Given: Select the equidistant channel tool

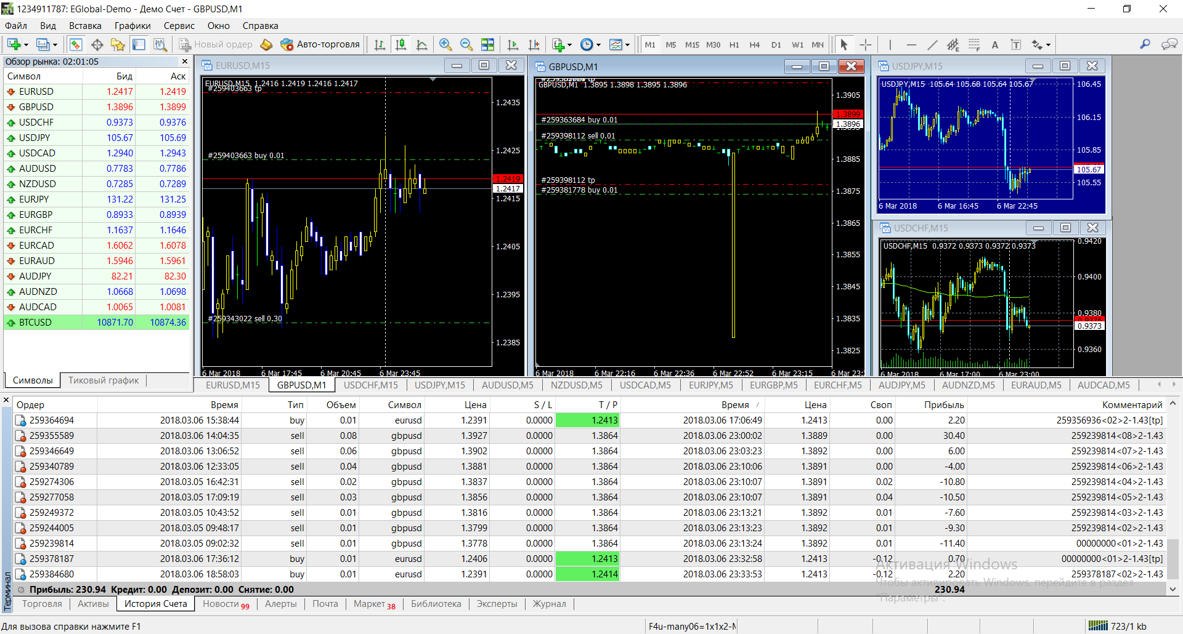Looking at the screenshot, I should tap(953, 44).
